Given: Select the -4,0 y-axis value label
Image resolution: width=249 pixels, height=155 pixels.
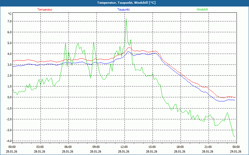Looking at the screenshot, I should click(x=8, y=141).
